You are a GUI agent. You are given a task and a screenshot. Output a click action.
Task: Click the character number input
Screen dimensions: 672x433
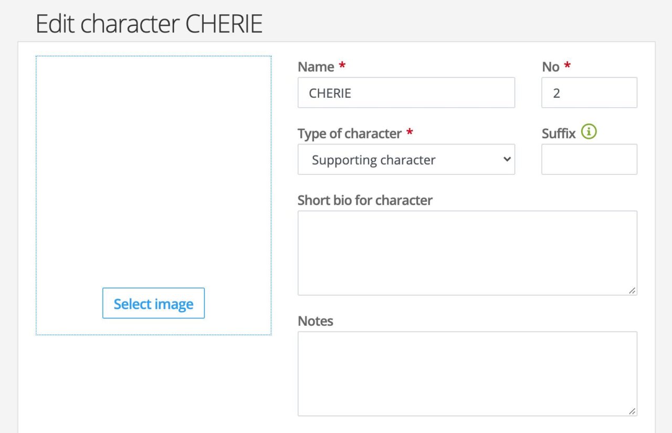[589, 92]
